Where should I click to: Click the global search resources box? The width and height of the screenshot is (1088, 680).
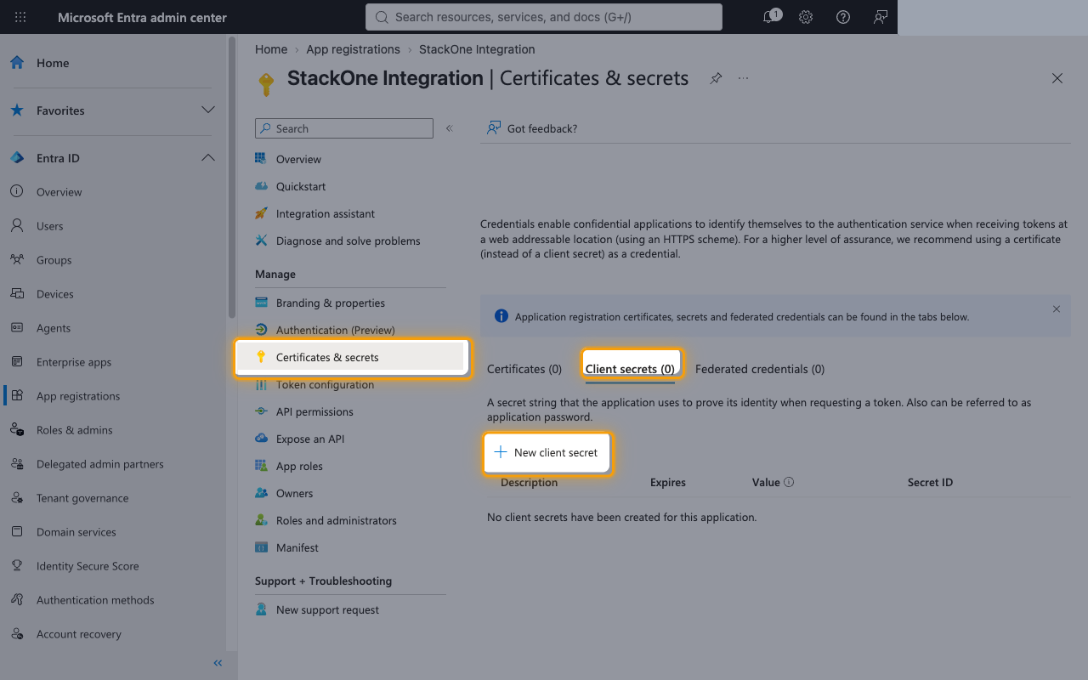(544, 17)
